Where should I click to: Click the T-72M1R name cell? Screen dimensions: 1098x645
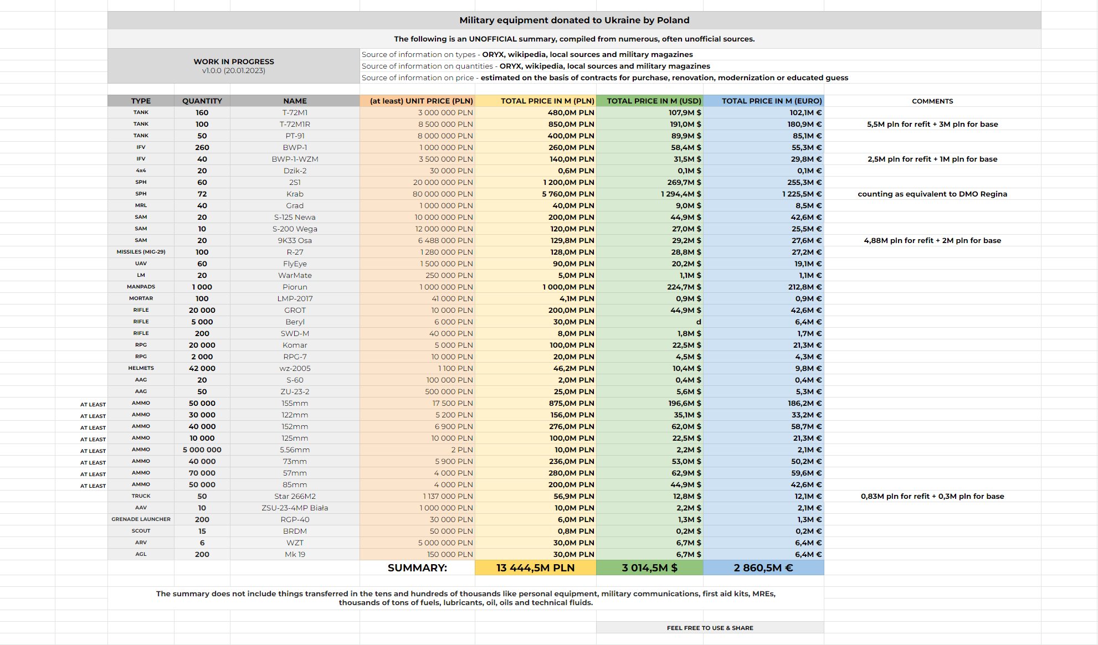pyautogui.click(x=295, y=124)
